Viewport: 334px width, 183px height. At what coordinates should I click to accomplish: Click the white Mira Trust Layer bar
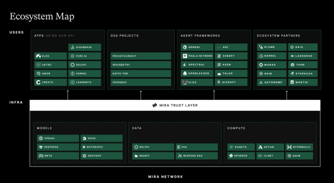pyautogui.click(x=228, y=105)
